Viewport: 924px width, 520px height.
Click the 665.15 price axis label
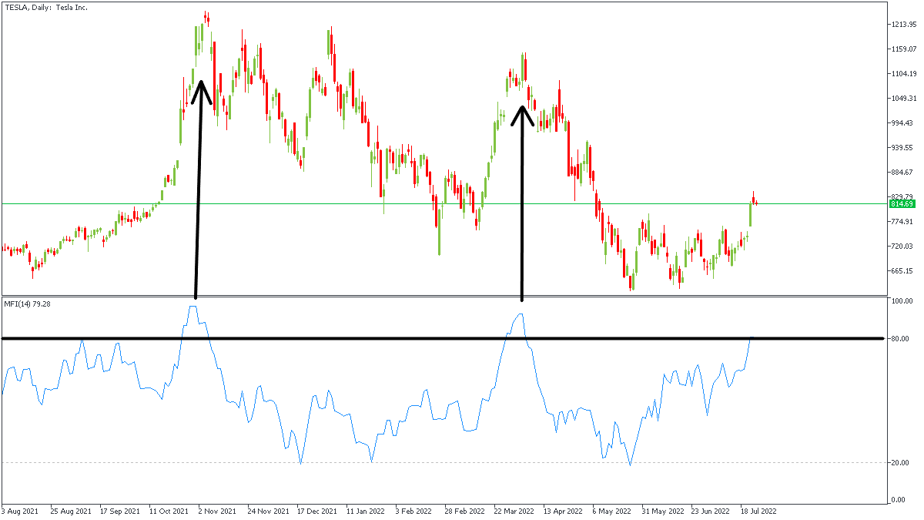point(902,271)
